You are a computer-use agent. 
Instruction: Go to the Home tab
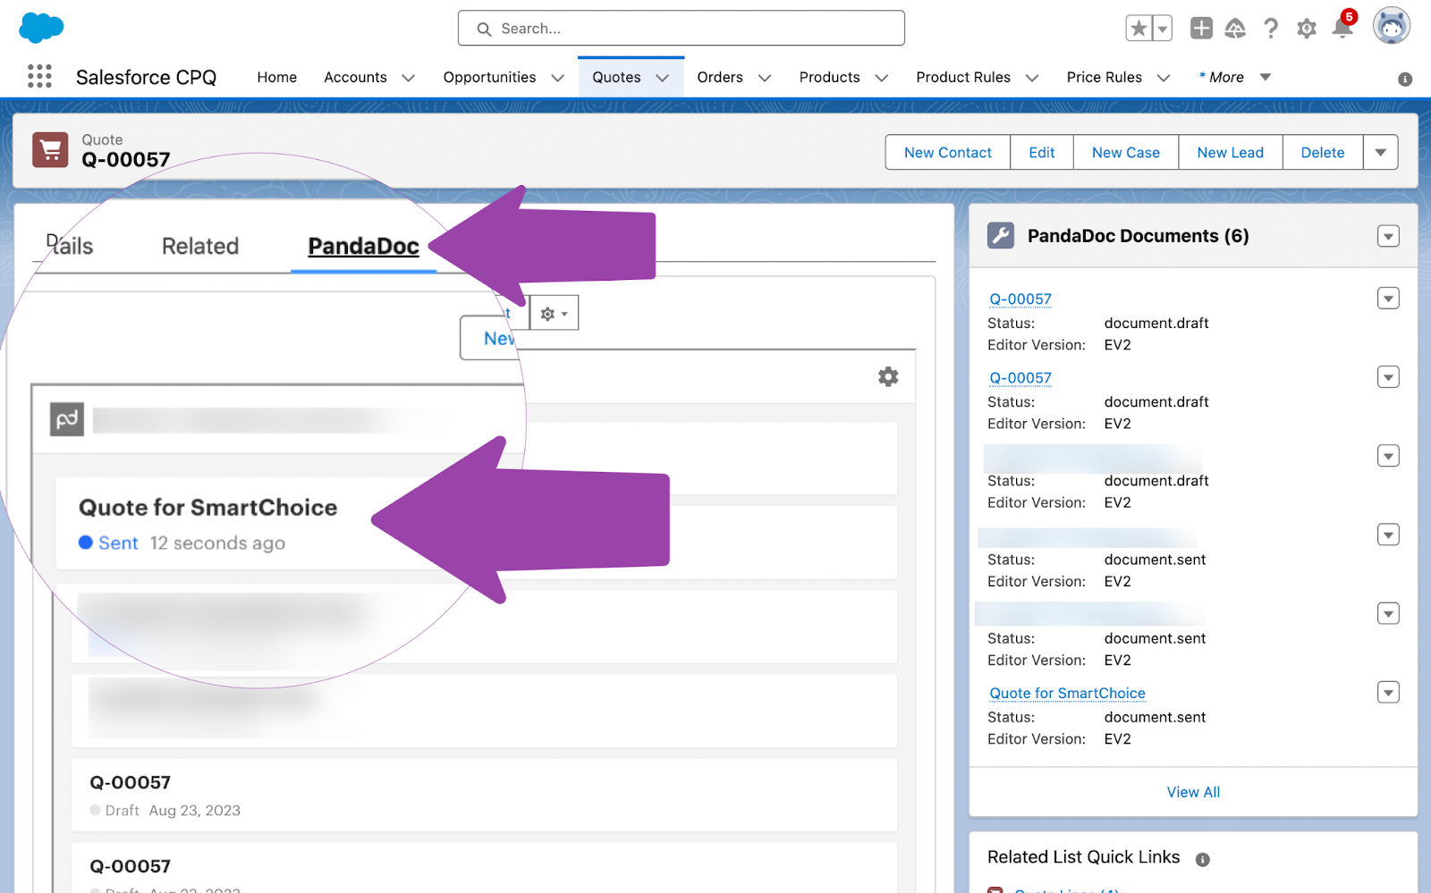(277, 77)
